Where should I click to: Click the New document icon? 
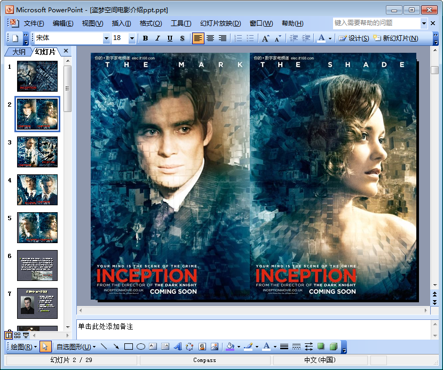15,38
